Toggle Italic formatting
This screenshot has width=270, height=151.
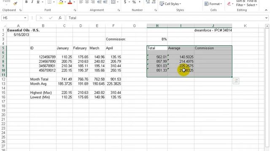[32, 2]
